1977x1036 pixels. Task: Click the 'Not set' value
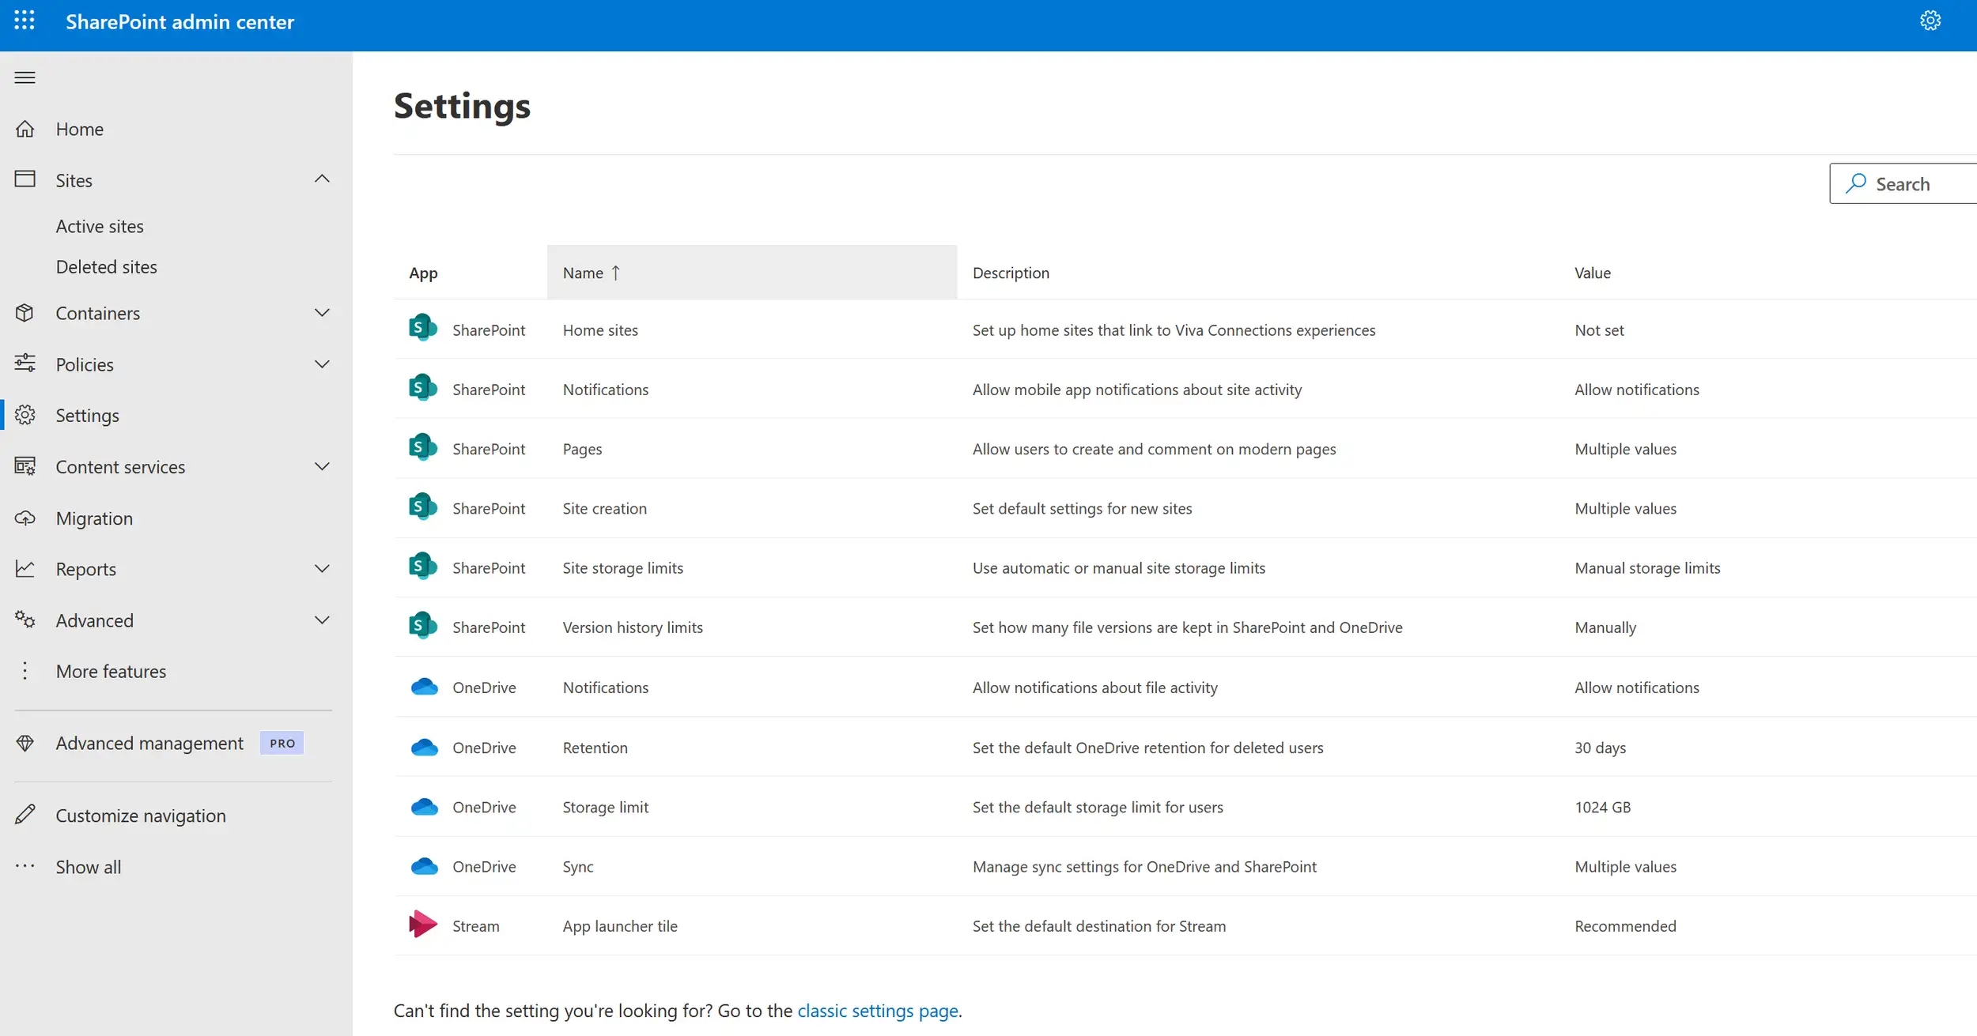click(1599, 330)
